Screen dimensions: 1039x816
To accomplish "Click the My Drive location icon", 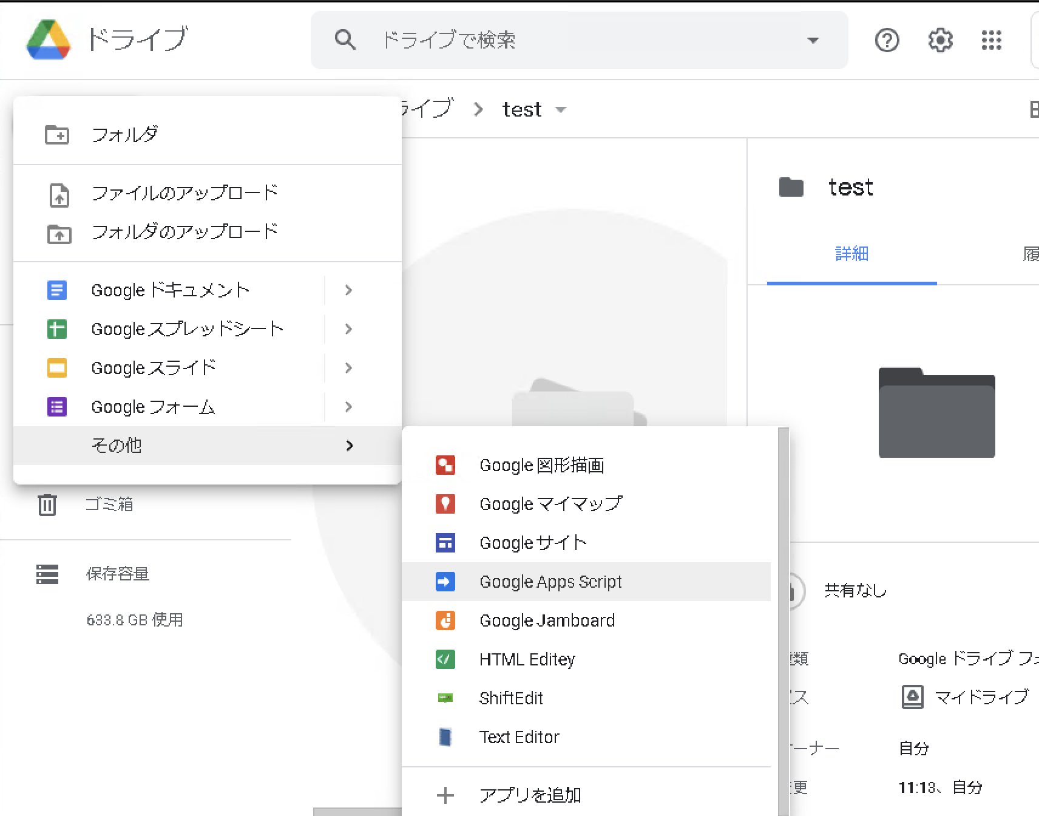I will (x=912, y=697).
